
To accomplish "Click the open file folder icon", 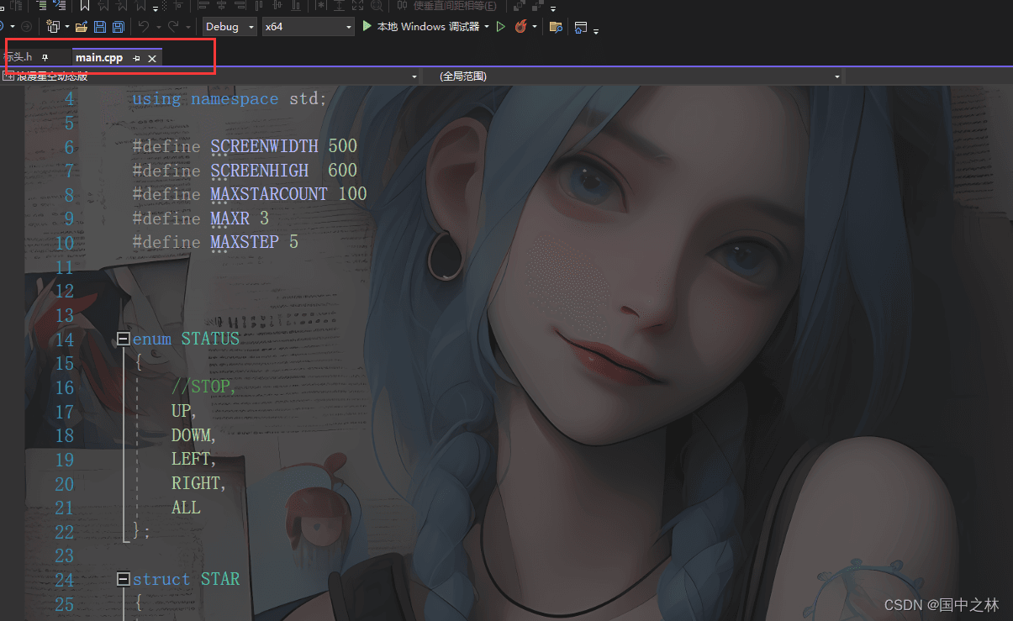I will 82,27.
